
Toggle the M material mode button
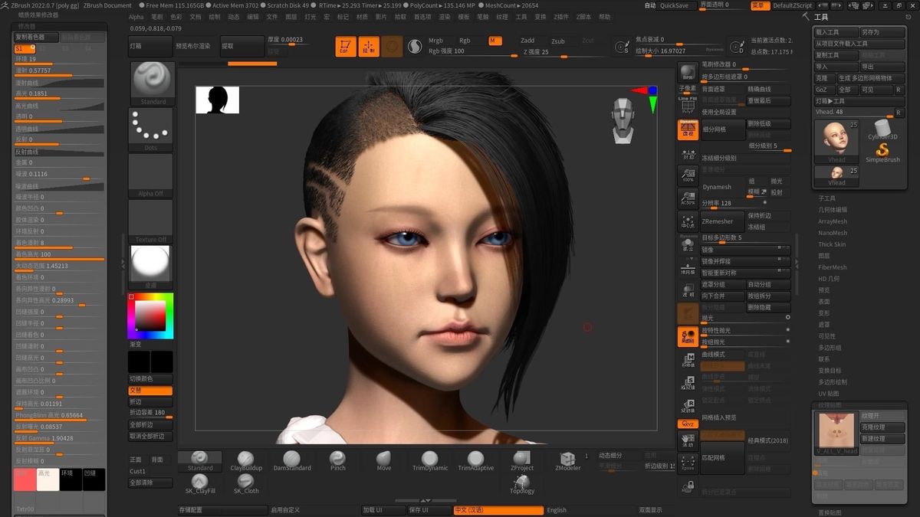(x=494, y=41)
